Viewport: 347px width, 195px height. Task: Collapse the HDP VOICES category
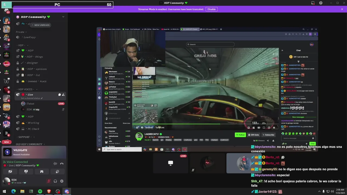[x=27, y=89]
